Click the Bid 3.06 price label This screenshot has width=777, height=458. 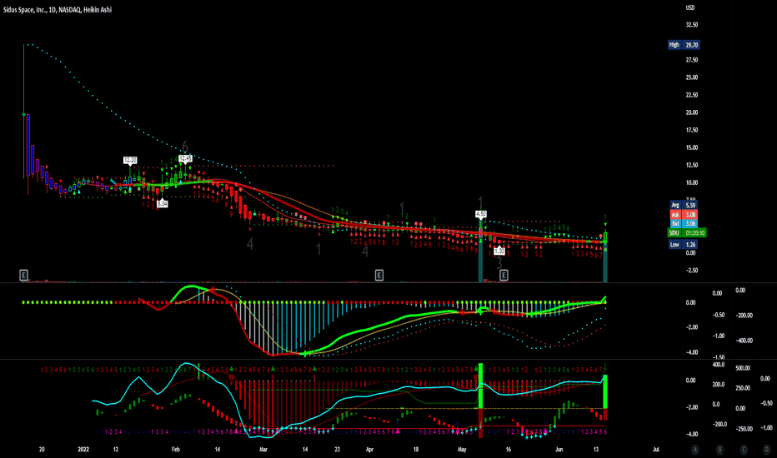tap(684, 224)
